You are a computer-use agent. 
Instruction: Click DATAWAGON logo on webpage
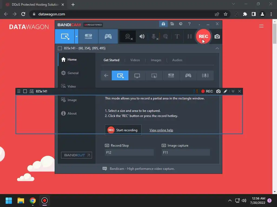coord(29,27)
